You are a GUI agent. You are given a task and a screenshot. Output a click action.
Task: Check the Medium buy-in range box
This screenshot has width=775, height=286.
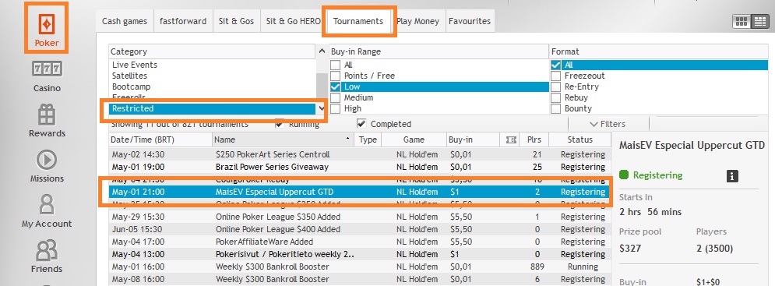click(x=336, y=97)
